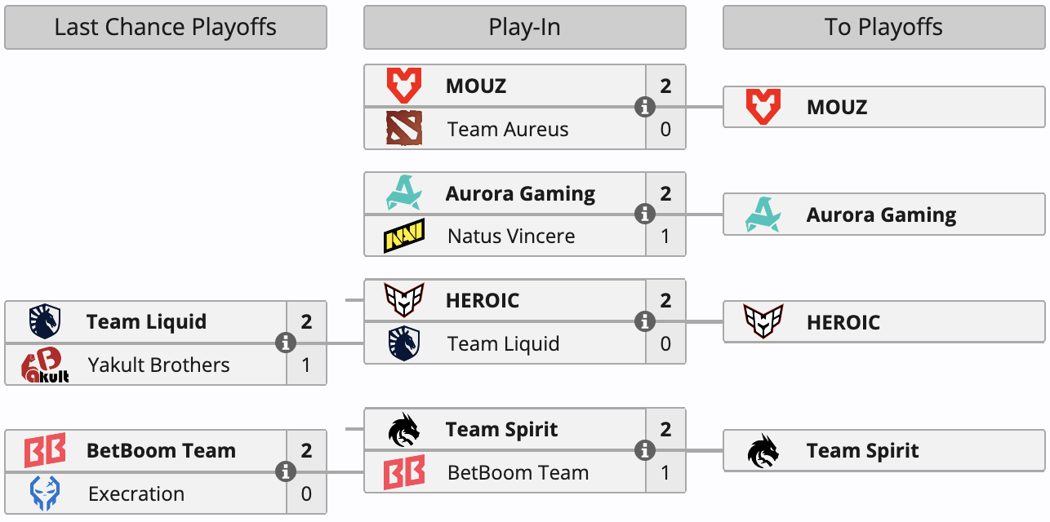The height and width of the screenshot is (522, 1050).
Task: Show details of Team Liquid vs Yakult Brothers
Action: coord(286,343)
